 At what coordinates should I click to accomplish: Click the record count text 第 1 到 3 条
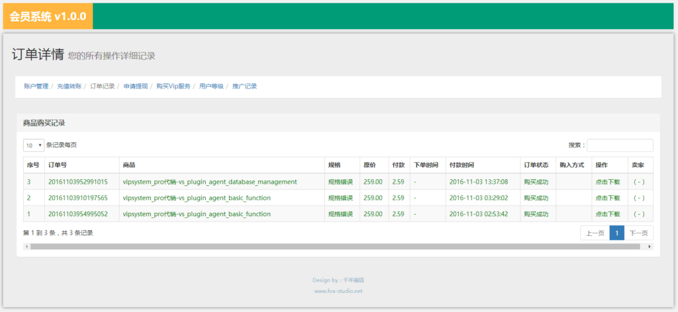40,233
